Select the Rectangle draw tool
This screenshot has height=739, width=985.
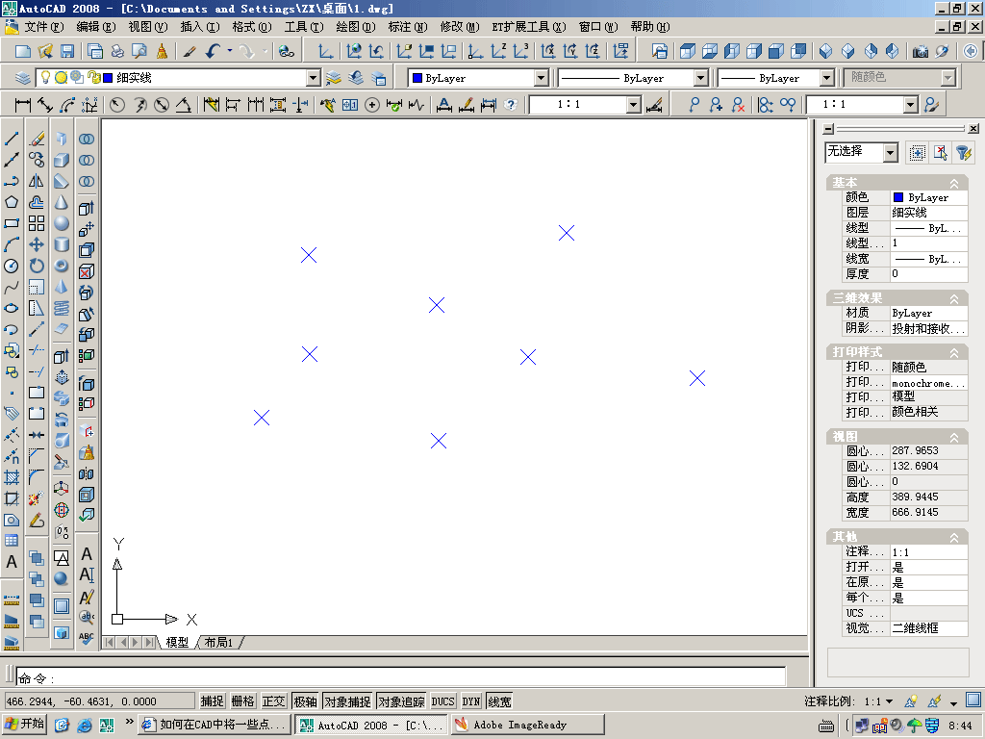tap(12, 223)
